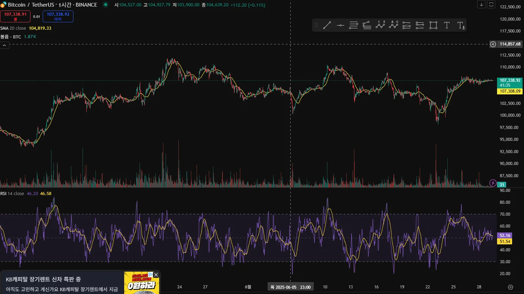Image resolution: width=524 pixels, height=294 pixels.
Task: Click the purple lightning bolt icon
Action: coord(493,183)
